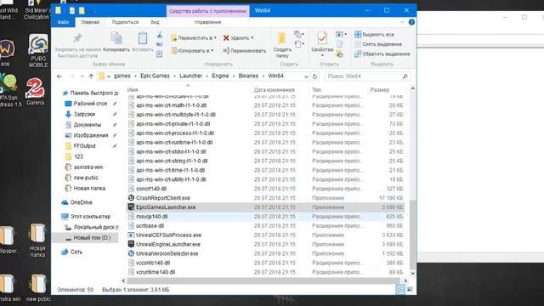
Task: Switch to the Home ribbon tab
Action: [x=90, y=22]
